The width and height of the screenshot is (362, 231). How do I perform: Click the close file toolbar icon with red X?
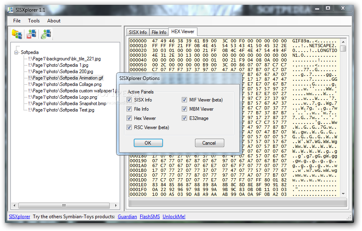coord(31,34)
